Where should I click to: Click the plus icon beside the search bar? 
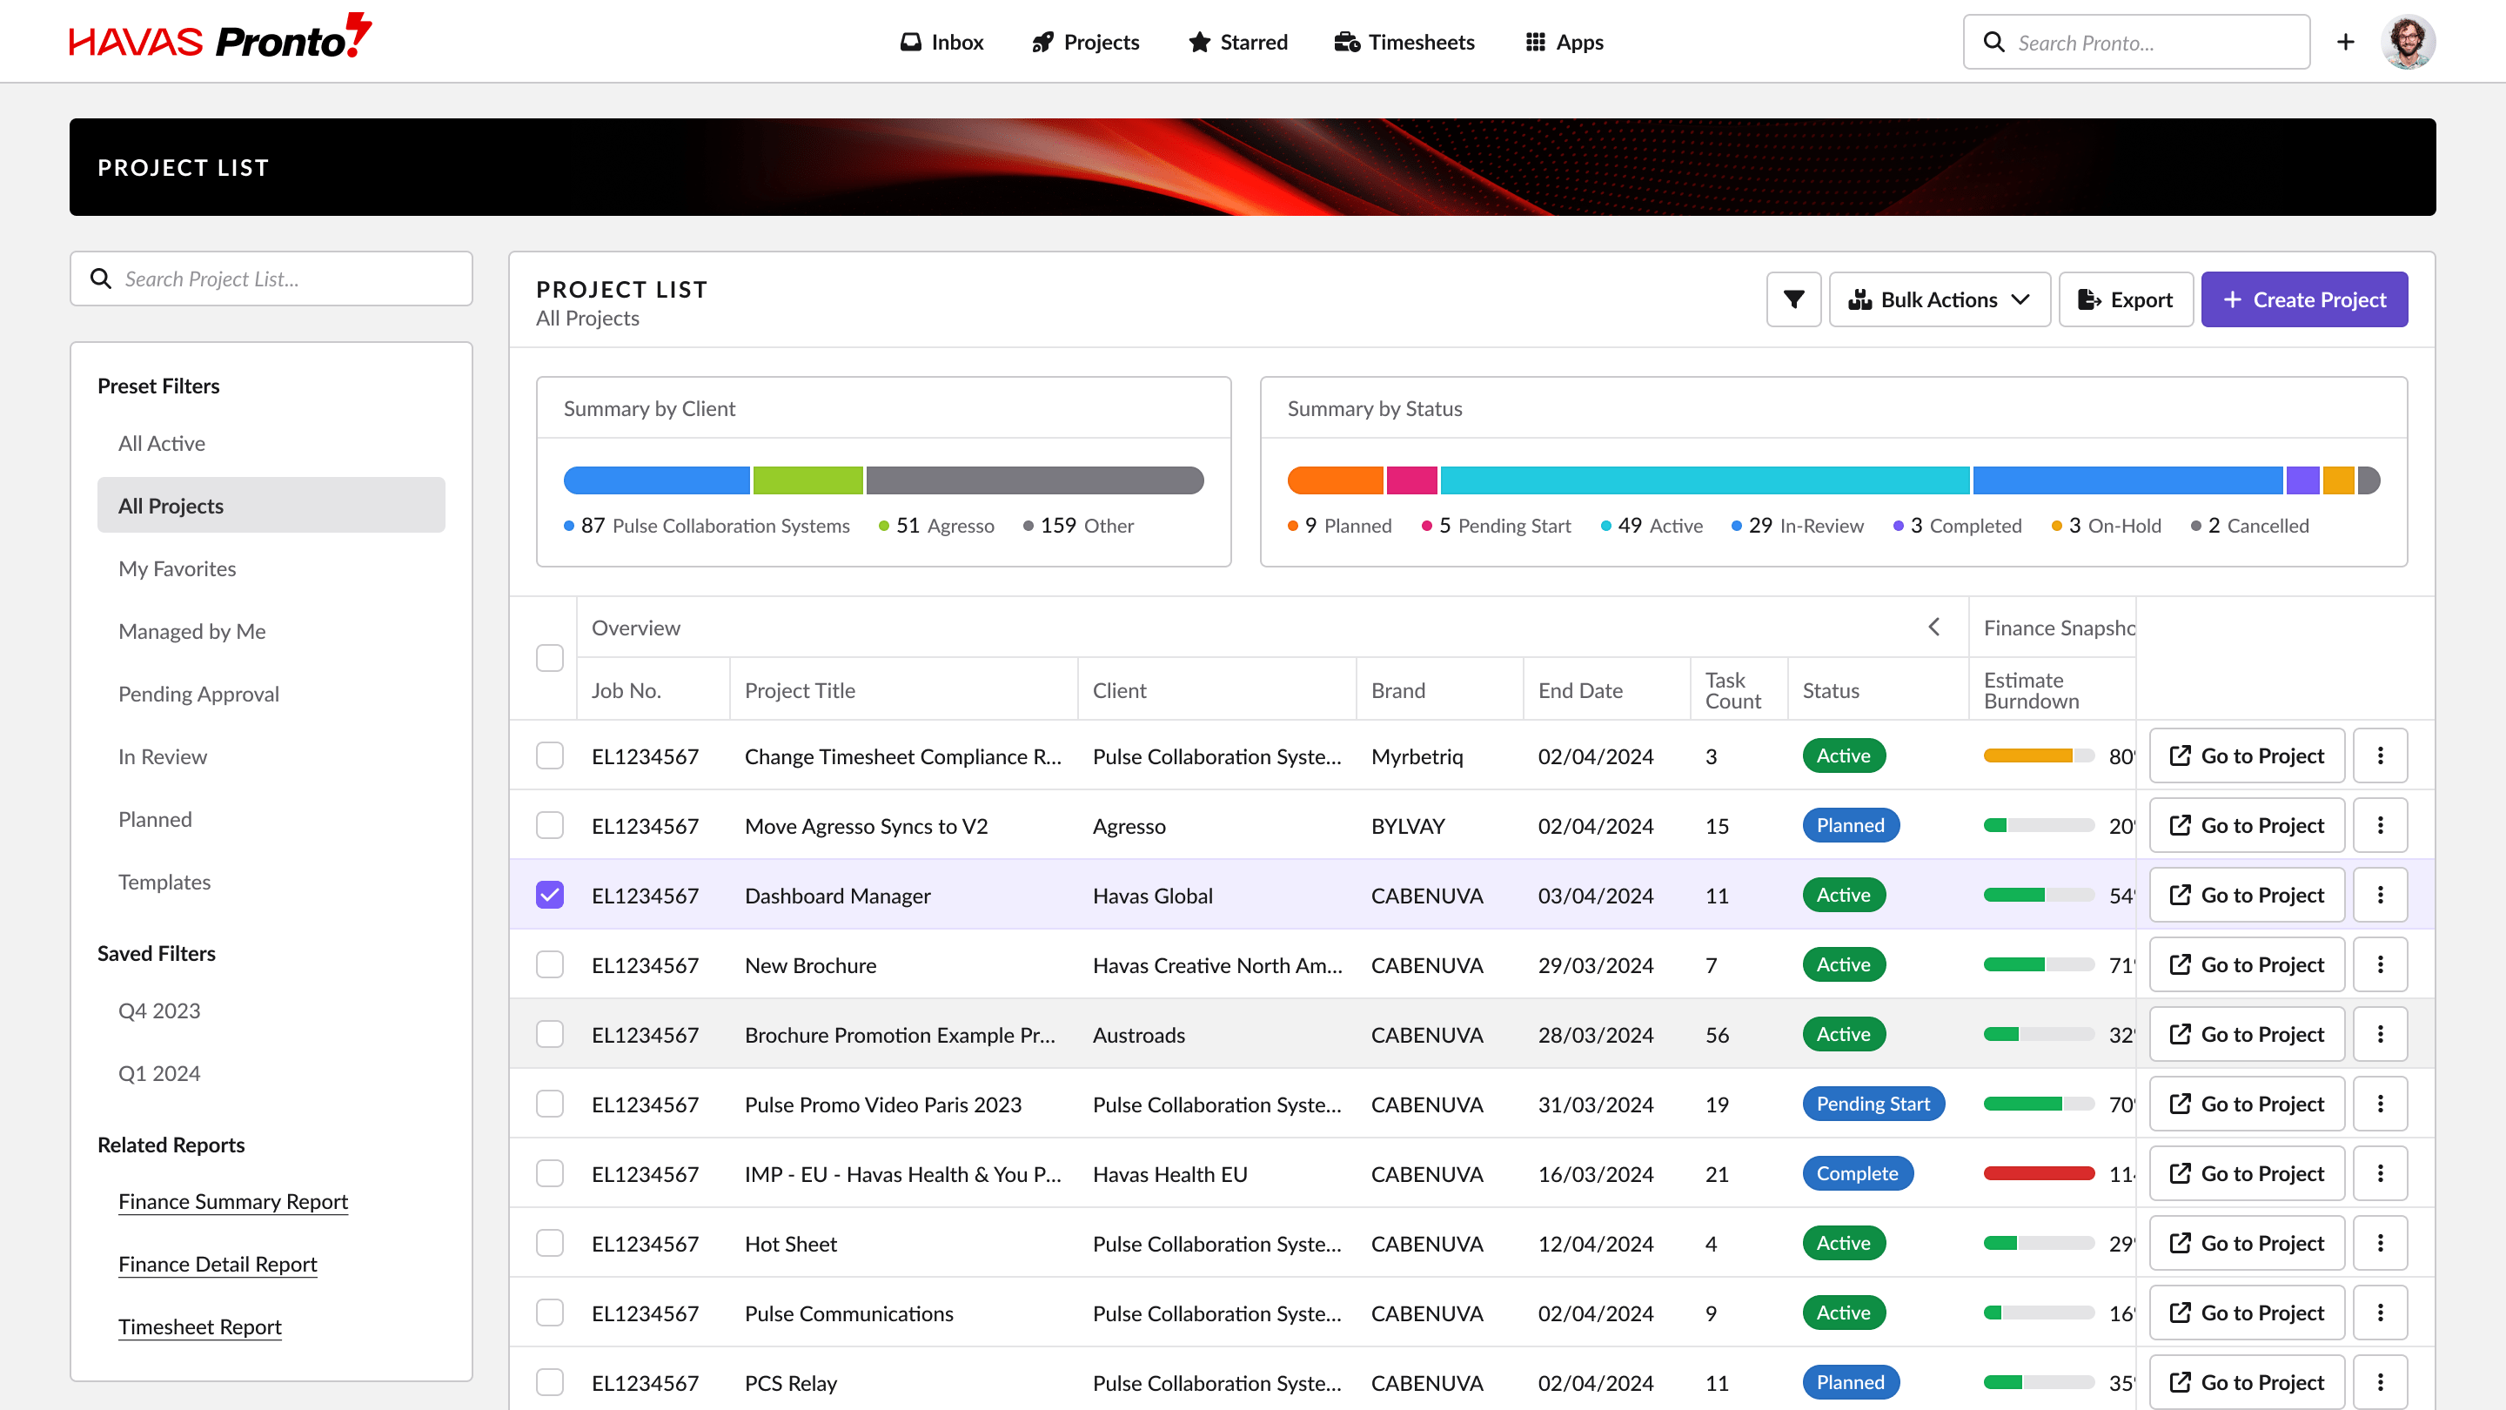click(x=2344, y=42)
